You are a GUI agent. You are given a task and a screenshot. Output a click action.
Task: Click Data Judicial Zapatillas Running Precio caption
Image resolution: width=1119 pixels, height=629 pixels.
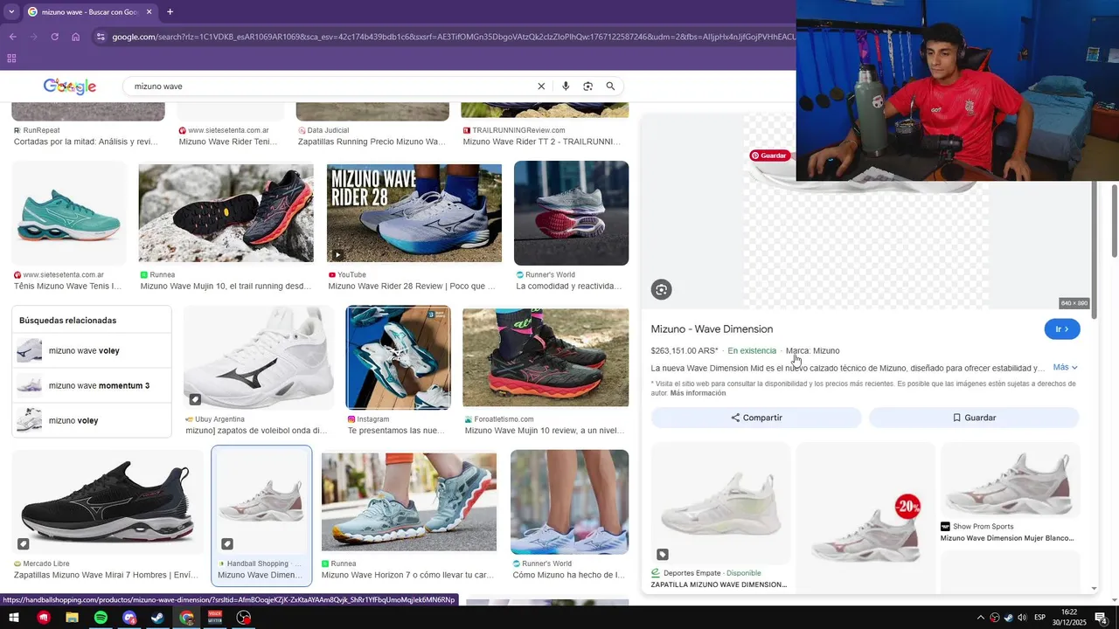tap(372, 142)
